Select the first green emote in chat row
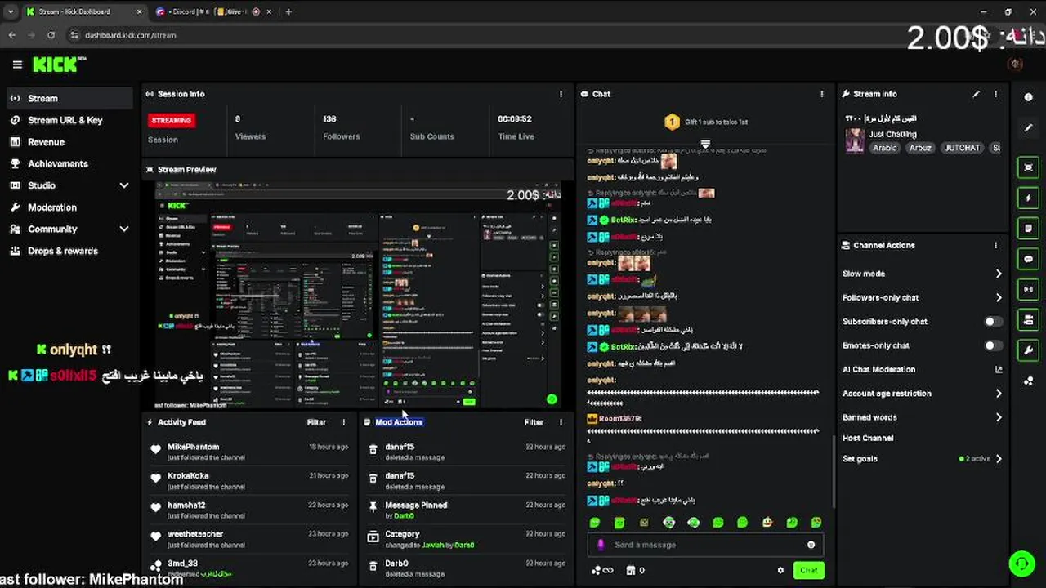This screenshot has height=588, width=1046. coord(595,523)
